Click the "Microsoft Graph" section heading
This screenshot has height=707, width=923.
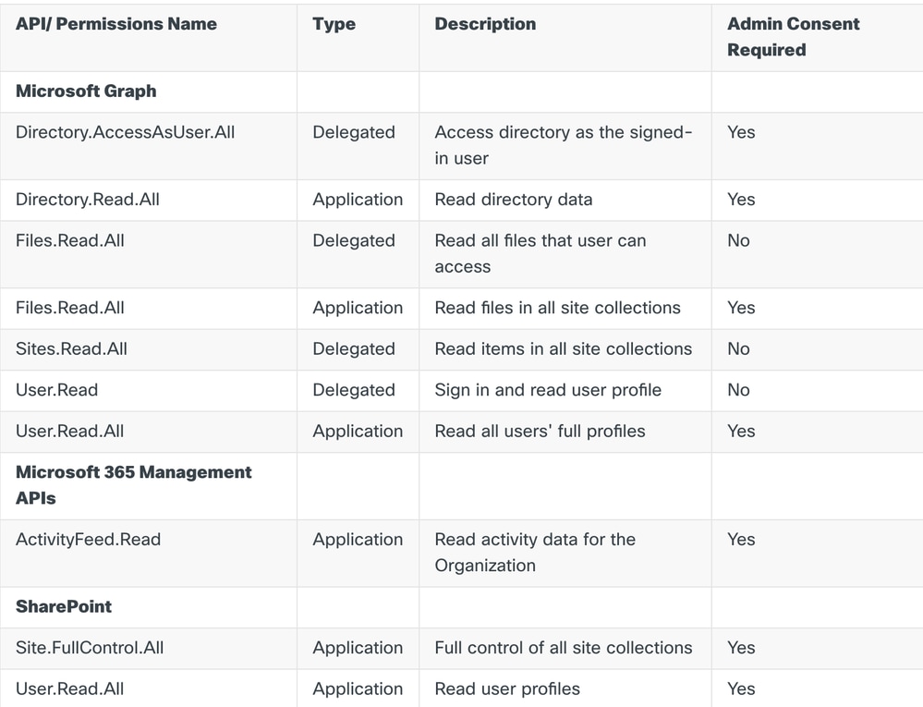click(86, 91)
